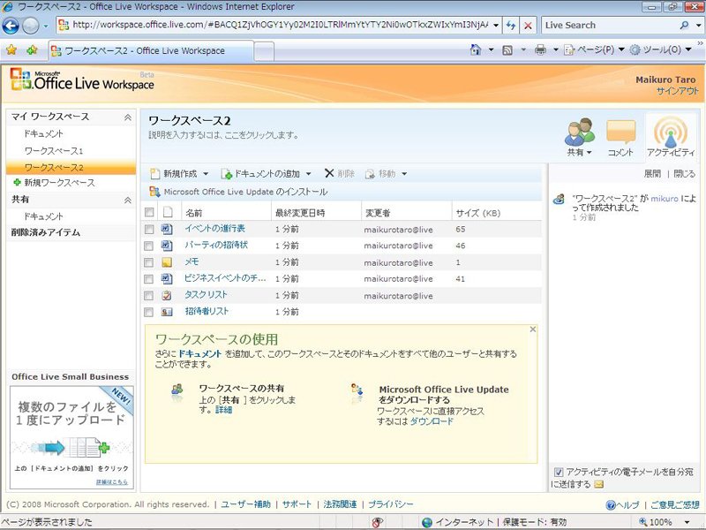Click the Office Live Update install icon
Viewport: 706px width, 530px height.
click(154, 192)
